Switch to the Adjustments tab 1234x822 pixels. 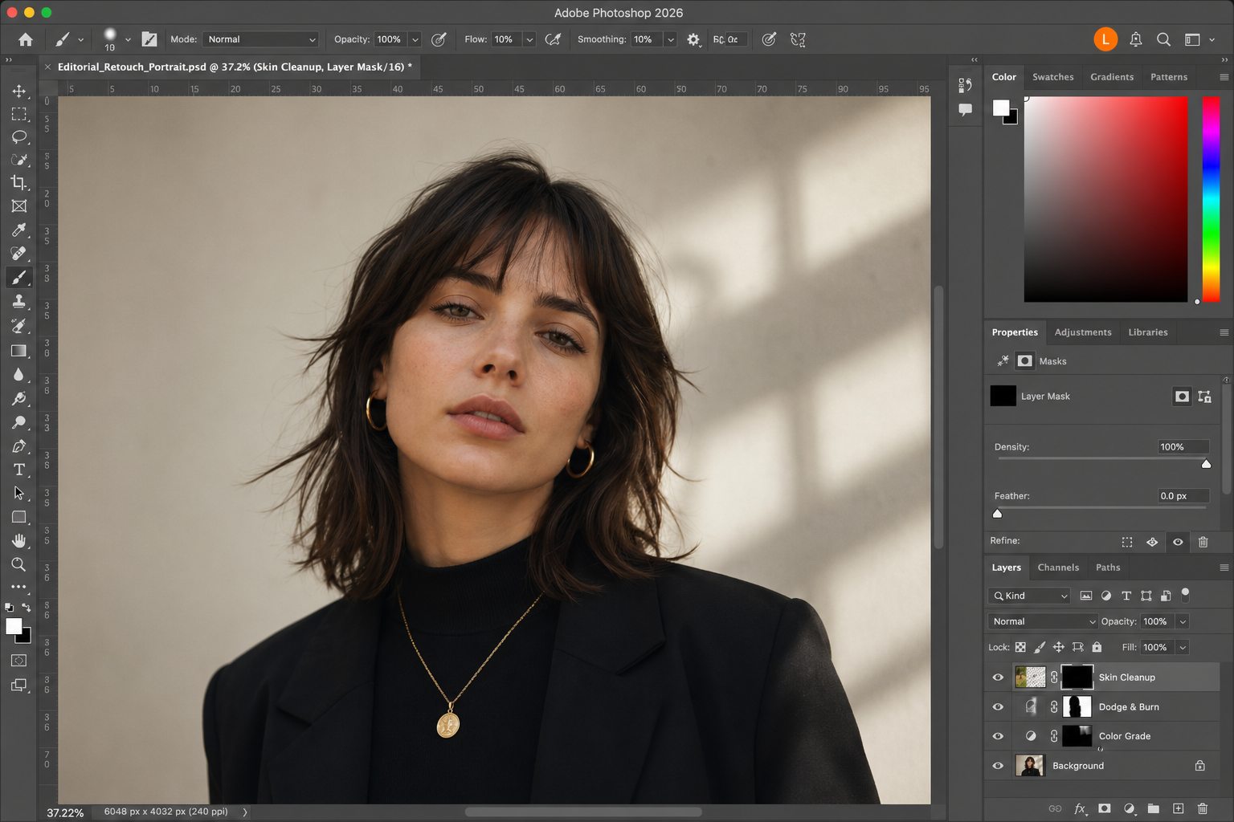point(1082,332)
